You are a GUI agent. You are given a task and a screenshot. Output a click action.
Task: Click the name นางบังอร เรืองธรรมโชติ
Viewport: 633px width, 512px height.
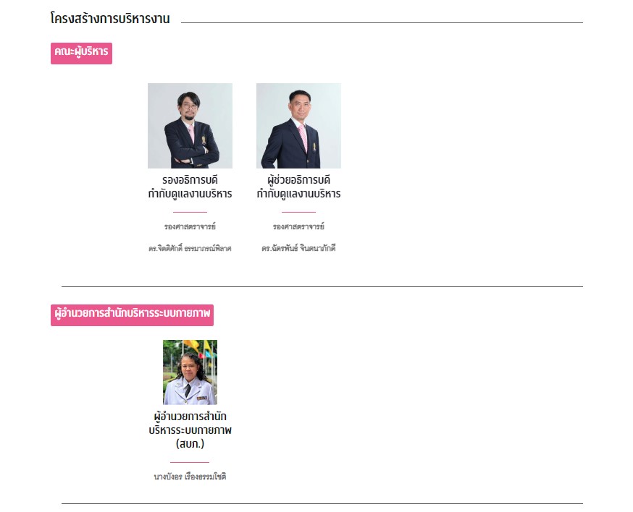tap(190, 477)
